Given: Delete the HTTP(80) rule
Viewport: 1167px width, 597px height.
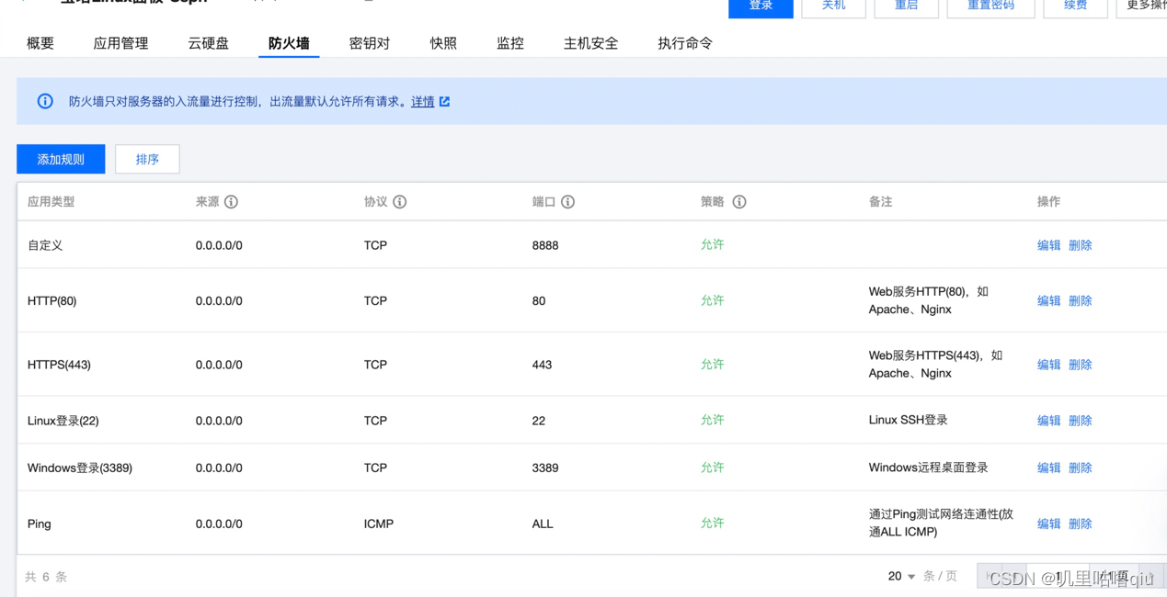Looking at the screenshot, I should pyautogui.click(x=1081, y=300).
